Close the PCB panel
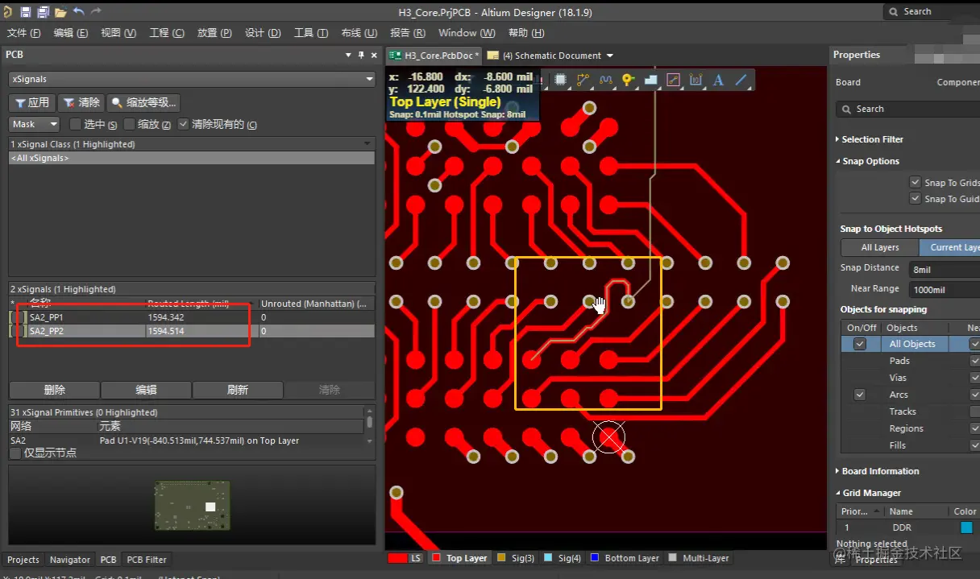Viewport: 980px width, 579px height. [x=374, y=55]
